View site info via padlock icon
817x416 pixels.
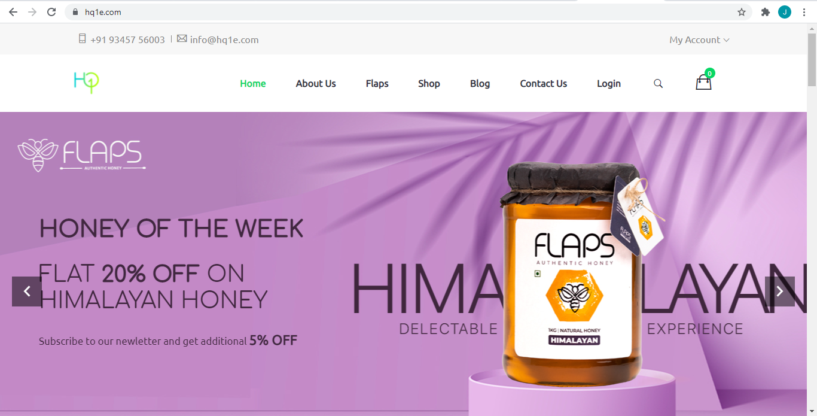[75, 12]
